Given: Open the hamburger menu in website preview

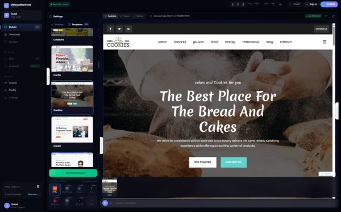Looking at the screenshot, I should click(x=325, y=42).
